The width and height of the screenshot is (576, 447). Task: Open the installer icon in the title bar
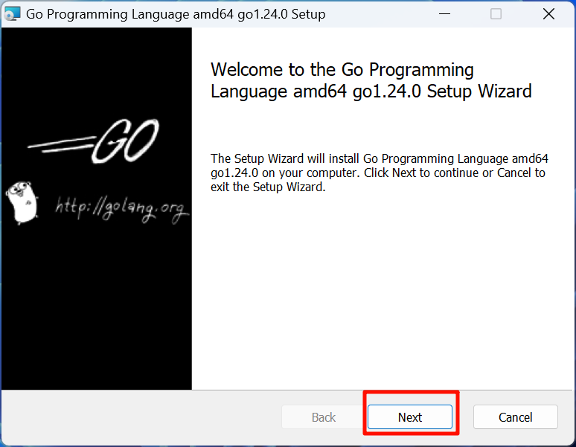[x=12, y=14]
